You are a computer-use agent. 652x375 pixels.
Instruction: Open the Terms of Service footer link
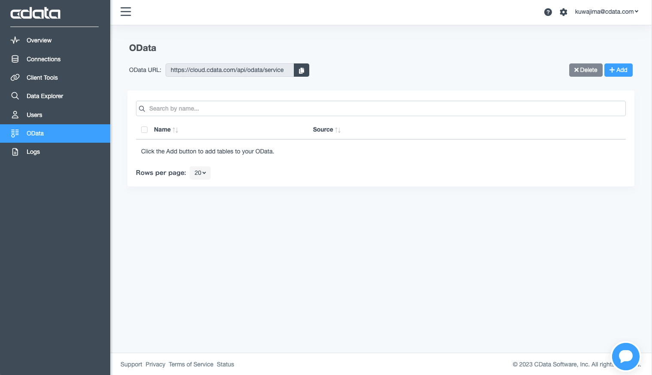pyautogui.click(x=191, y=364)
